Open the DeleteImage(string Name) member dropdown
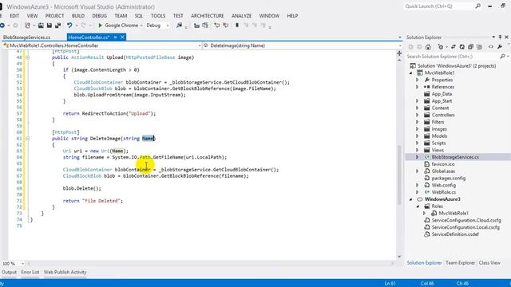511x287 pixels. tap(400, 46)
